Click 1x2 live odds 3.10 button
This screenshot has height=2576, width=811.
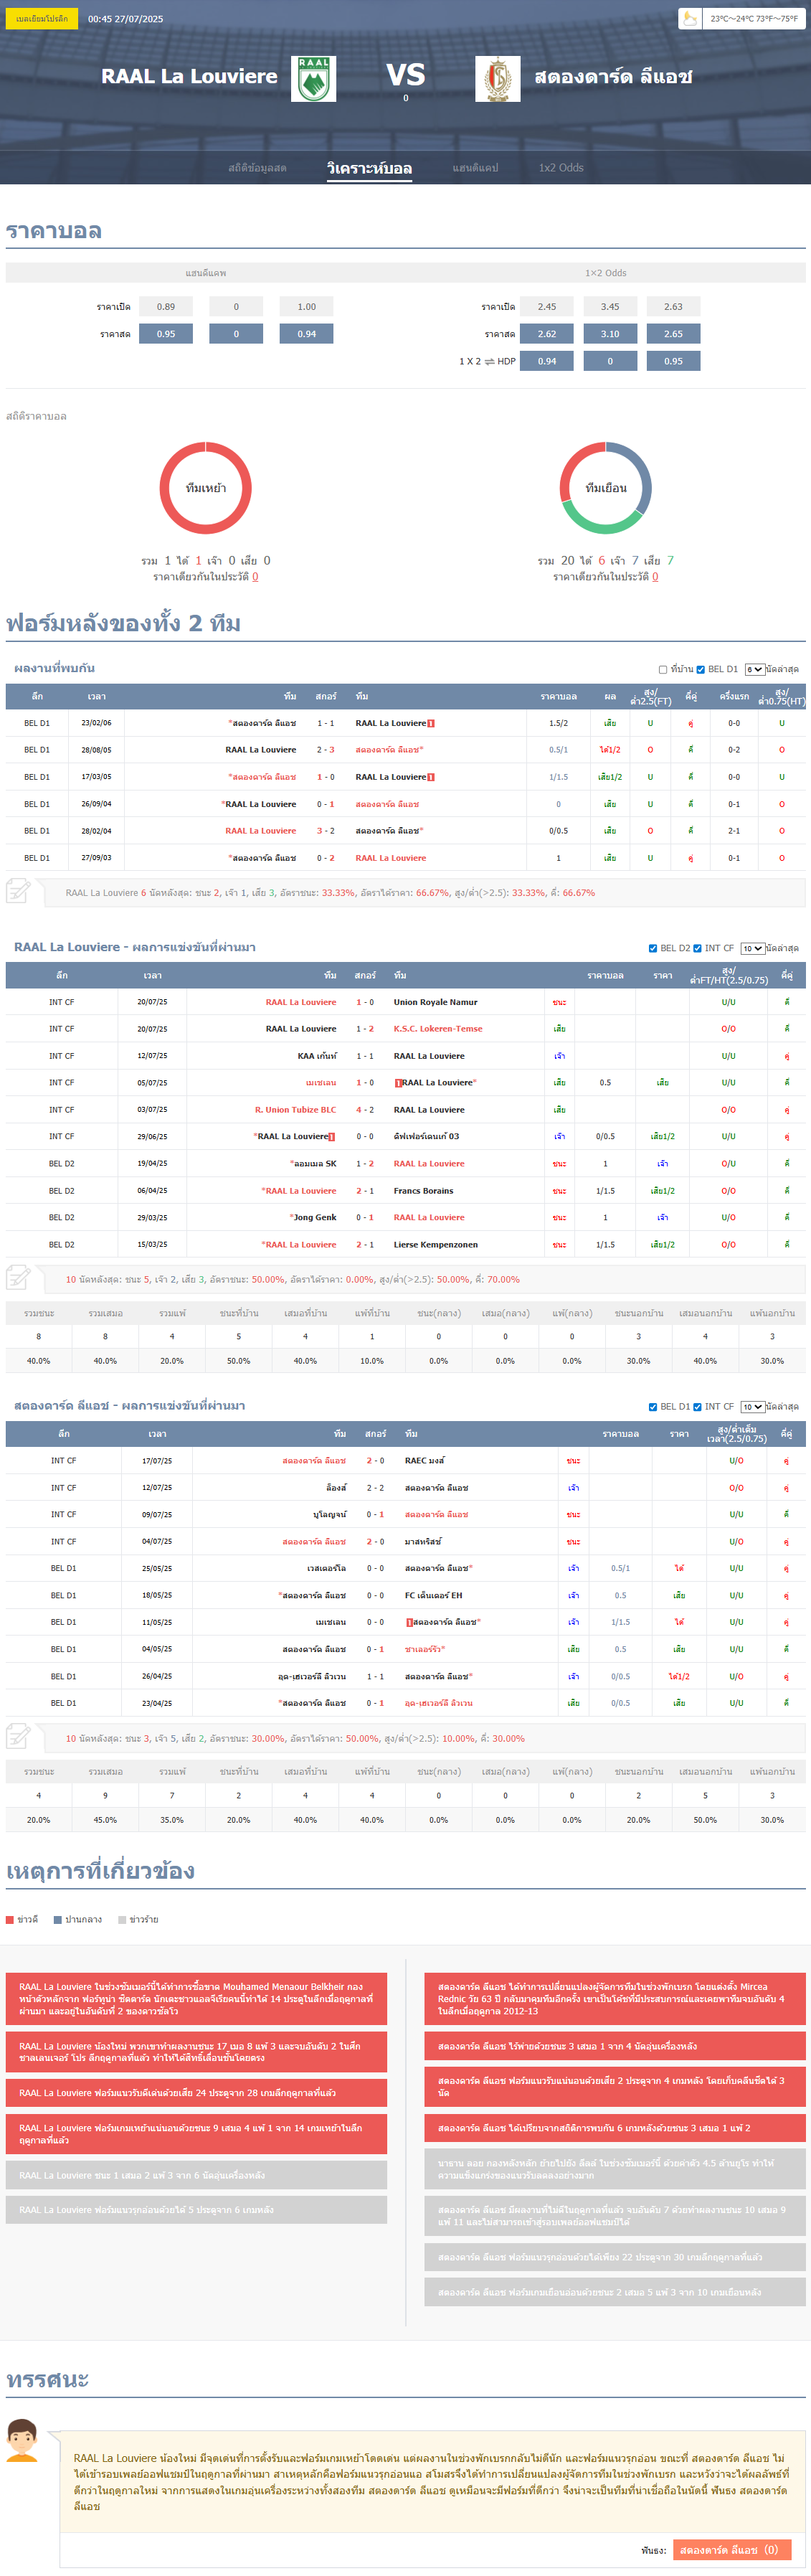point(610,334)
